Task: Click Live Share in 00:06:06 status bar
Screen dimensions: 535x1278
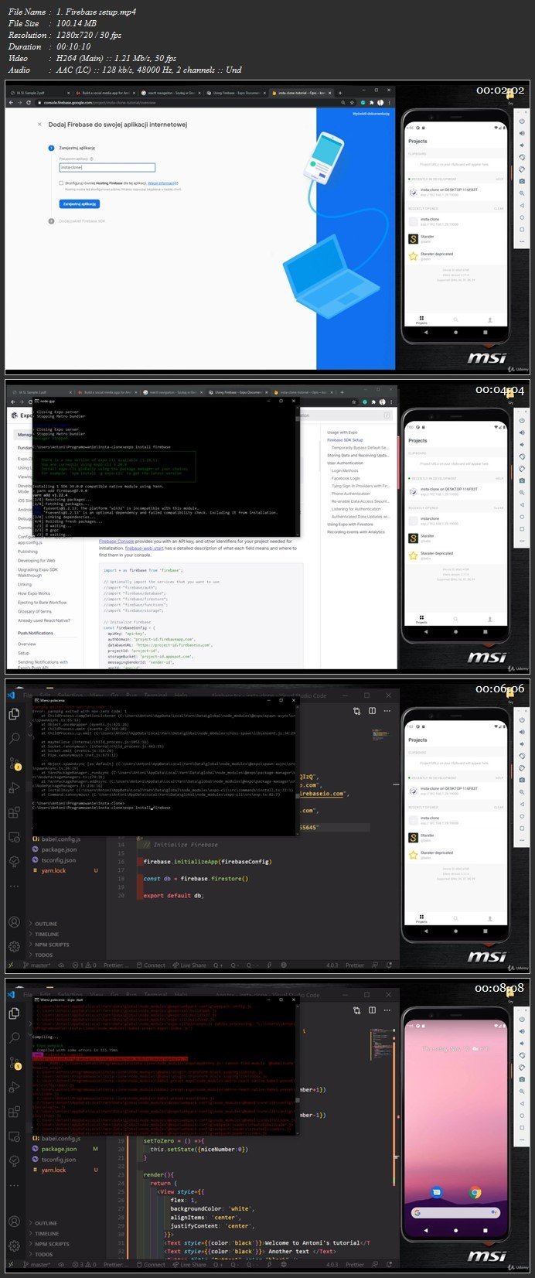Action: click(189, 965)
